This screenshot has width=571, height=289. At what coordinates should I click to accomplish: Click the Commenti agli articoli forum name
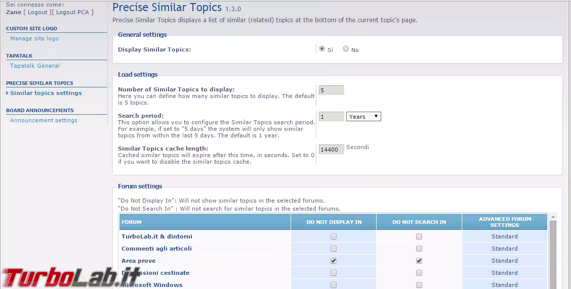coord(156,248)
